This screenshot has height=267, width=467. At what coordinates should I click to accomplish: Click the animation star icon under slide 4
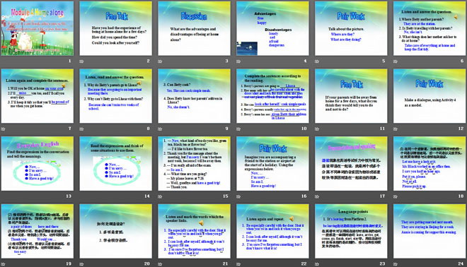[238, 61]
